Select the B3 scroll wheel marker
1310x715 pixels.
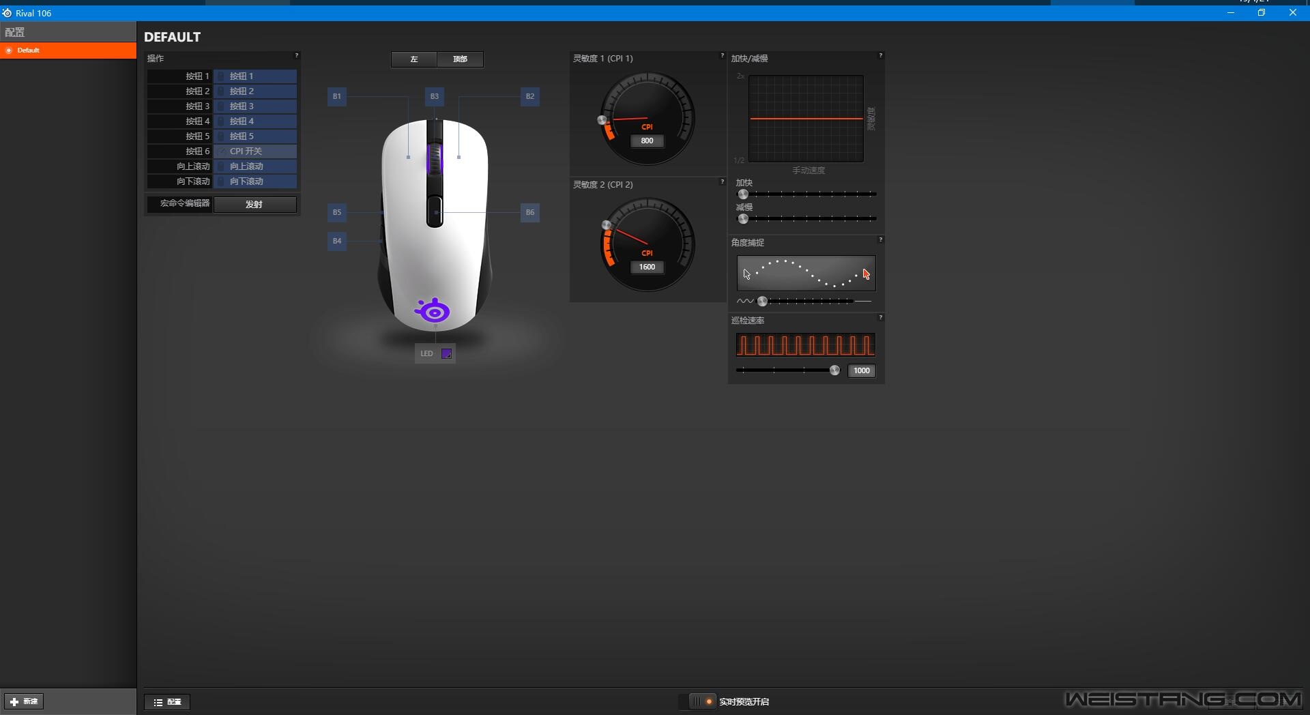[435, 96]
